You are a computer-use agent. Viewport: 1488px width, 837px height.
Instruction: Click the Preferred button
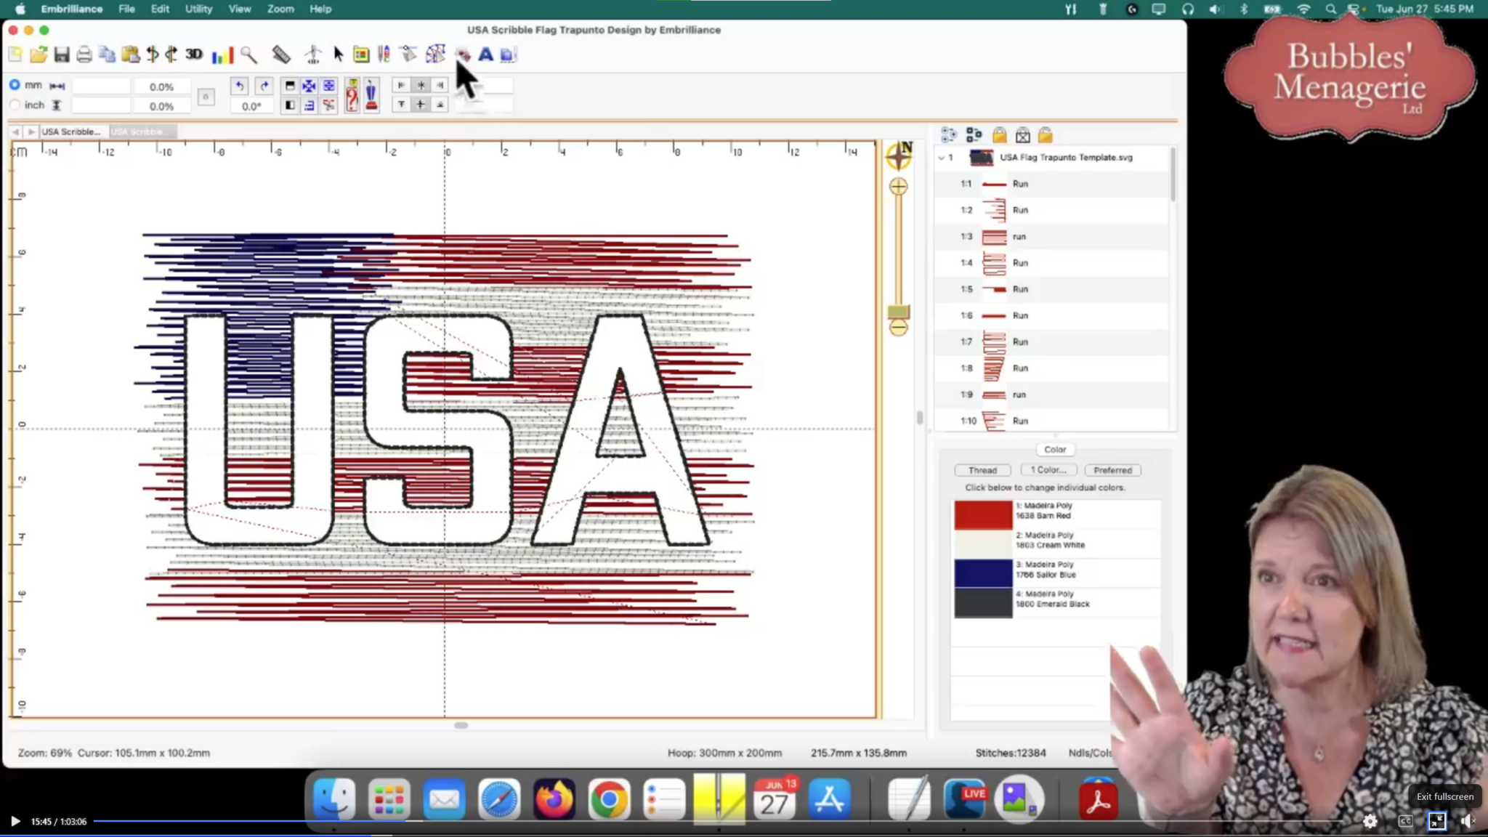click(1112, 470)
